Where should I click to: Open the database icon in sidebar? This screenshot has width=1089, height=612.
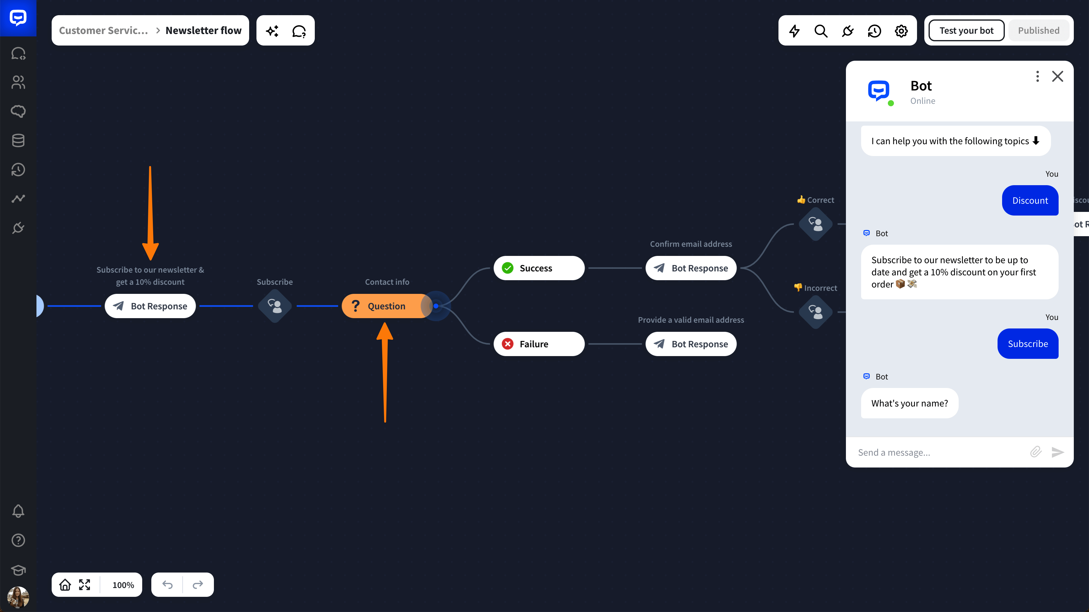click(x=18, y=140)
